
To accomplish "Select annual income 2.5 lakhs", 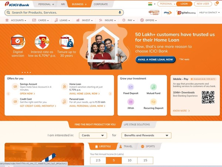I will pyautogui.click(x=98, y=160).
